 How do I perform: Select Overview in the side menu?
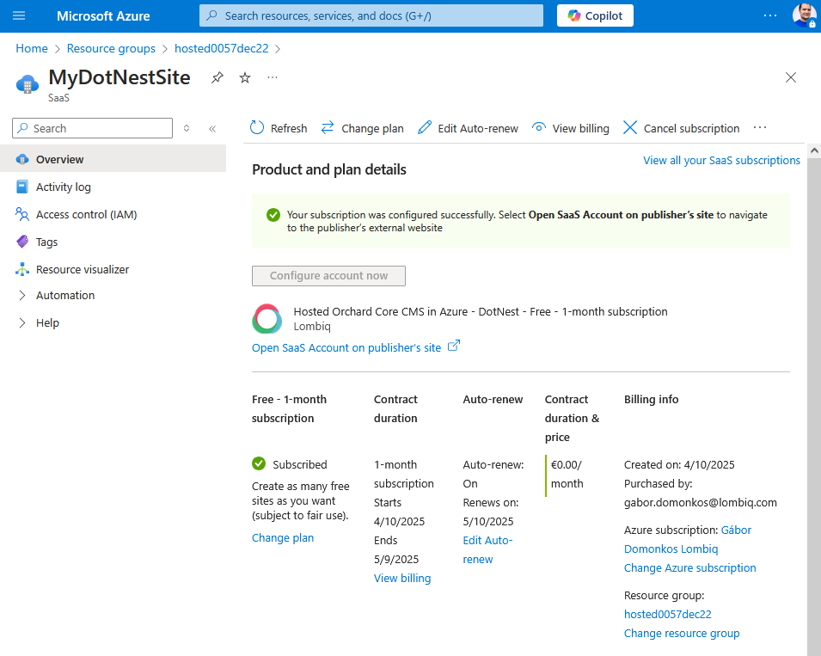pos(113,159)
